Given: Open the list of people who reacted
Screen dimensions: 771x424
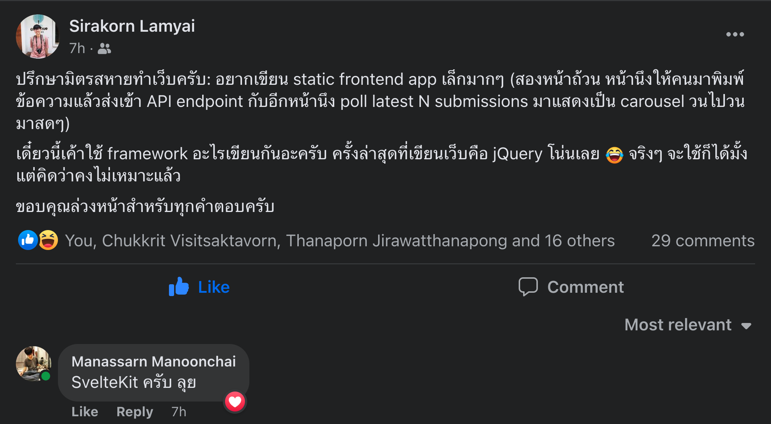Looking at the screenshot, I should pos(340,240).
